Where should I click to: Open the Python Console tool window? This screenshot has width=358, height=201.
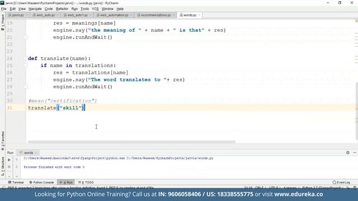click(x=41, y=183)
